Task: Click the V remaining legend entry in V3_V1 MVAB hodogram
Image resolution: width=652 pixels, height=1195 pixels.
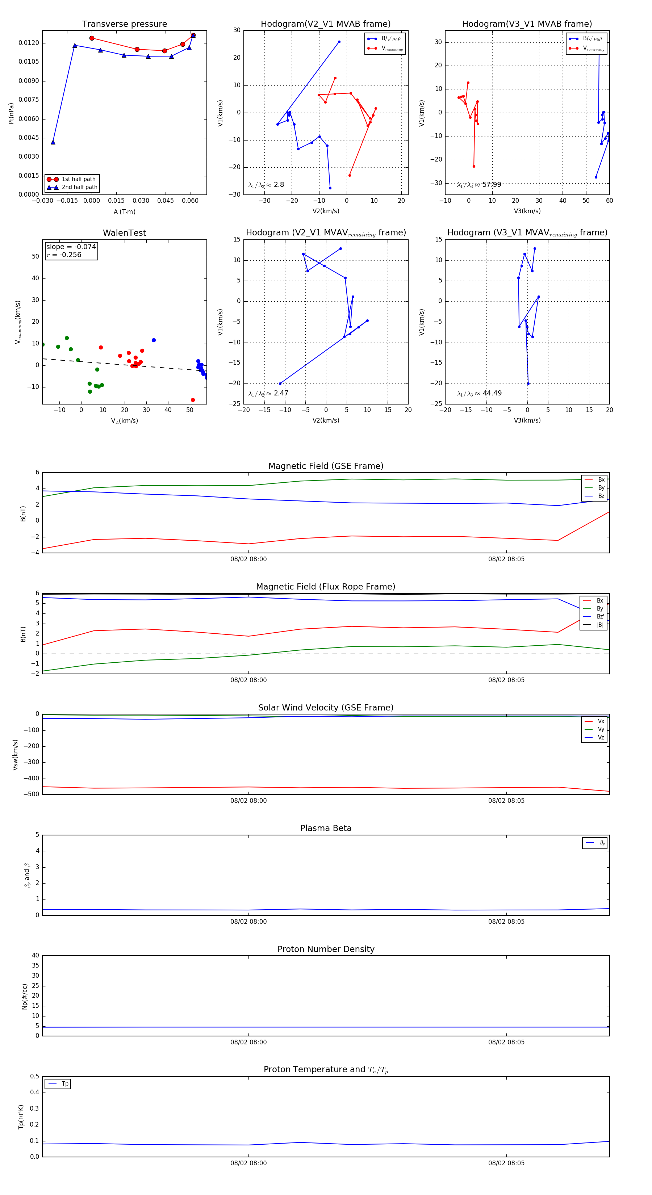Action: (x=586, y=48)
